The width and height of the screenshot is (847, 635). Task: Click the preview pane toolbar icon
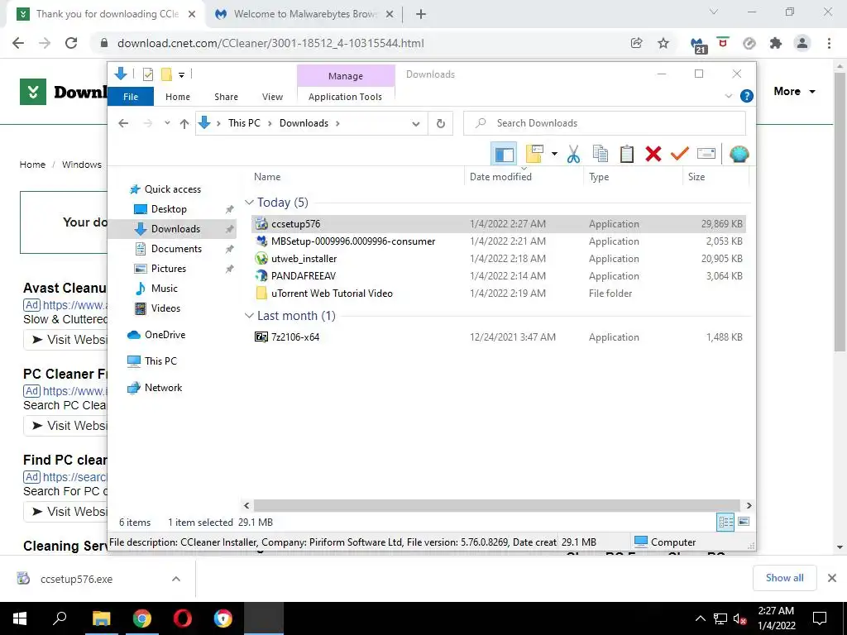(504, 155)
